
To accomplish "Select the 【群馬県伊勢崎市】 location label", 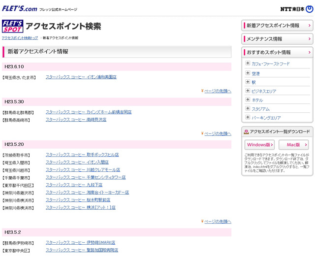I will [x=18, y=243].
